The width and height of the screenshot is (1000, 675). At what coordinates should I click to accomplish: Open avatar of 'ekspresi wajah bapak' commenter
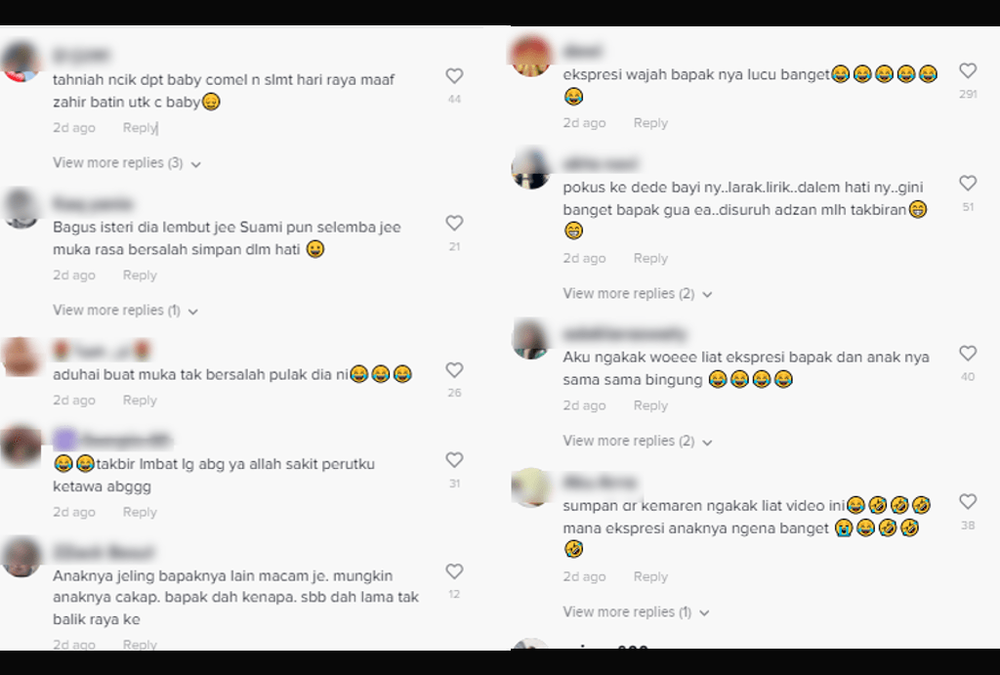(x=531, y=56)
